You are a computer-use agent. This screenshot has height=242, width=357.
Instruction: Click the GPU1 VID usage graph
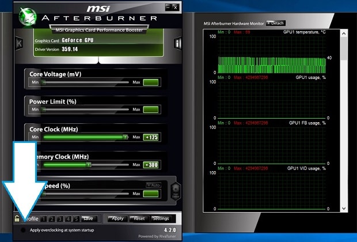272,191
